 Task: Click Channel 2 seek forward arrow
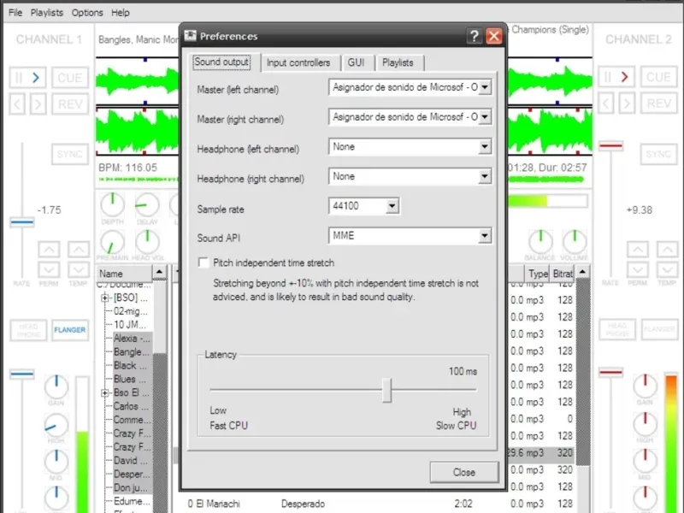click(627, 103)
